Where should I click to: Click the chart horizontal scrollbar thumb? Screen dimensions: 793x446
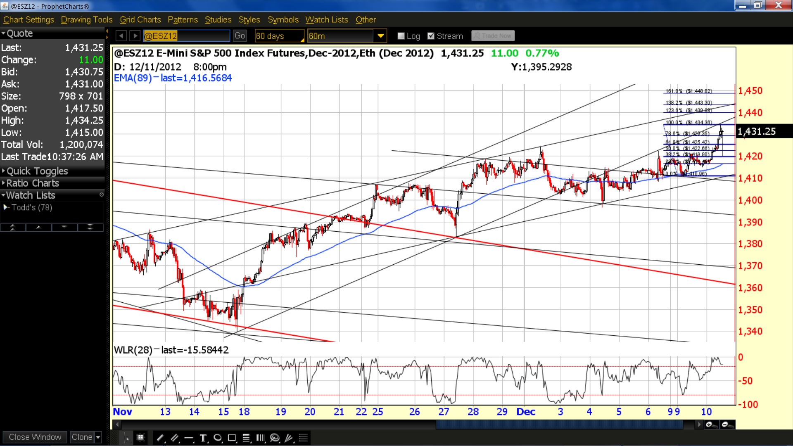coord(559,425)
